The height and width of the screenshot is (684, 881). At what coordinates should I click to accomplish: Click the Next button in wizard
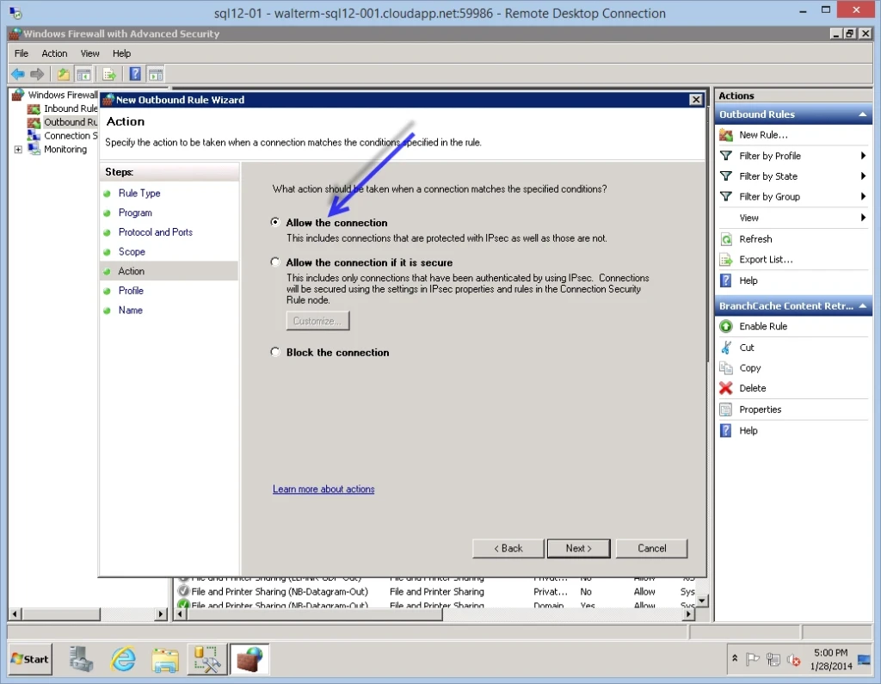[577, 548]
